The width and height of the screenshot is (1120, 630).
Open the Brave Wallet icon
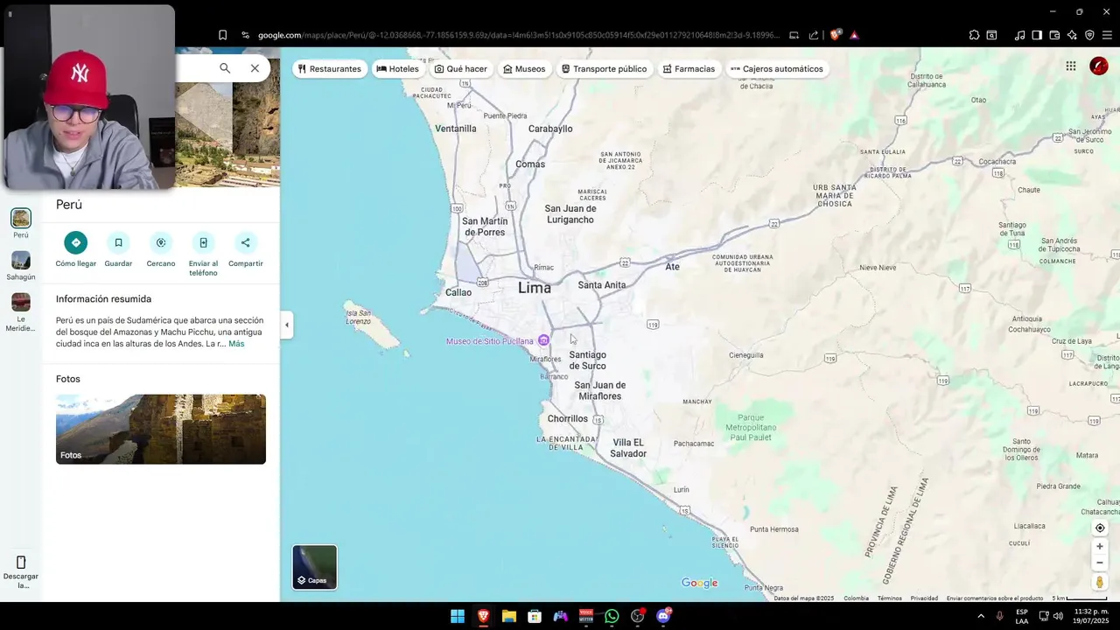pyautogui.click(x=1054, y=35)
